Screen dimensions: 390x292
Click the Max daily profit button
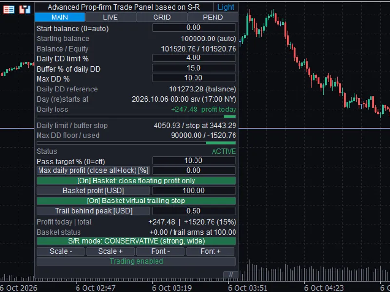(x=93, y=171)
